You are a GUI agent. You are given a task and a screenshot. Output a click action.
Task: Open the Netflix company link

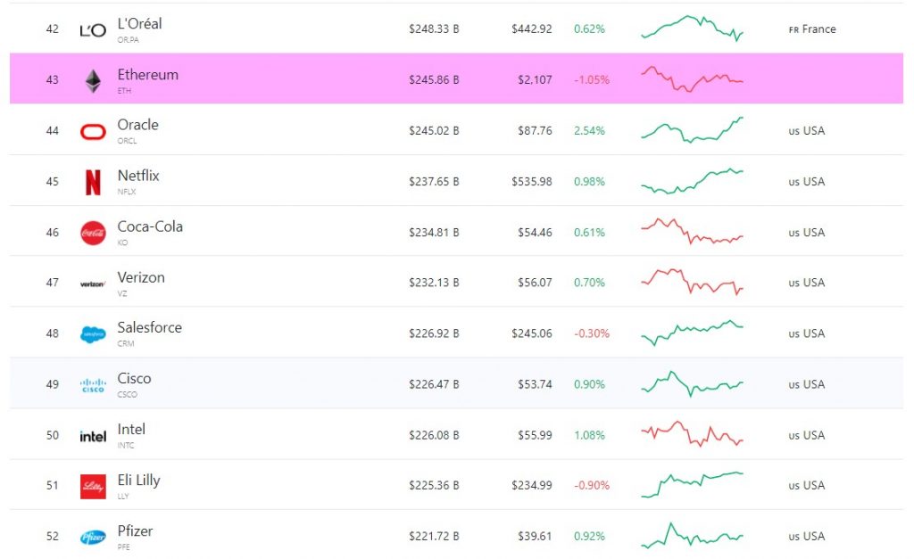pos(138,176)
